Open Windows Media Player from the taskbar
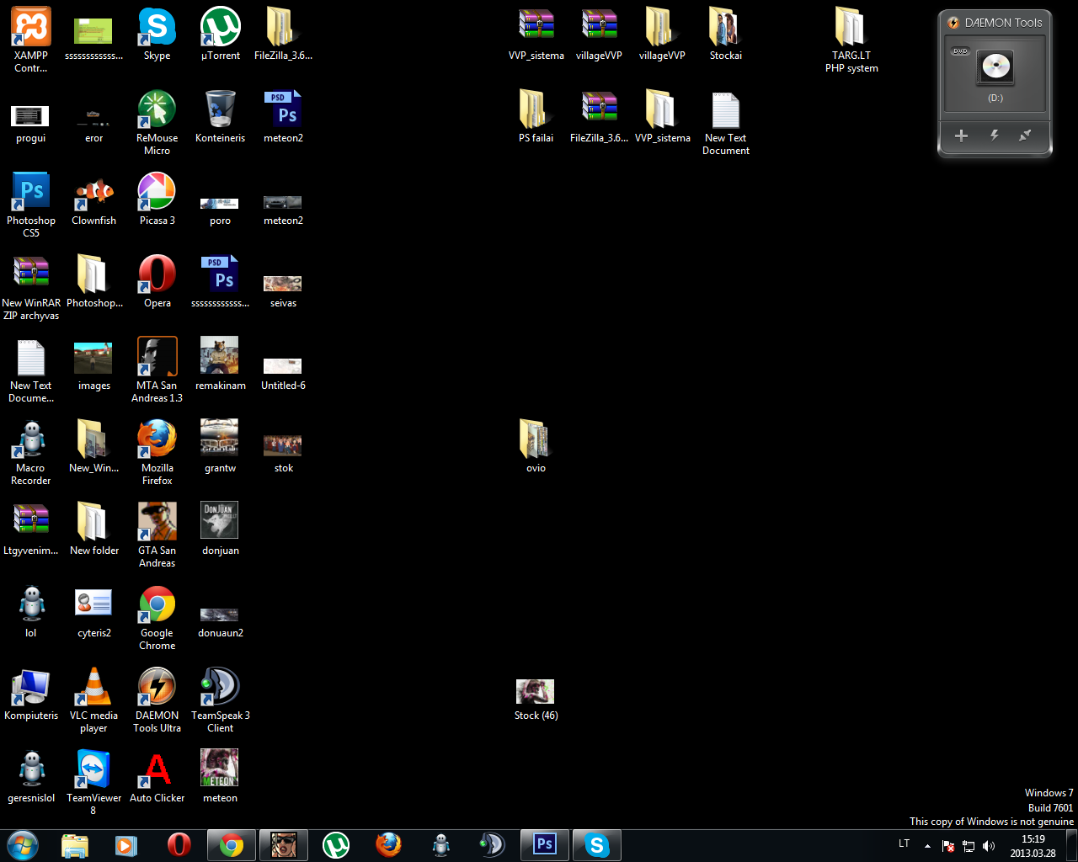Viewport: 1078px width, 862px height. [x=126, y=845]
